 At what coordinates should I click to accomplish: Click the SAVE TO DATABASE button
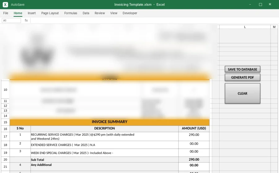pyautogui.click(x=242, y=69)
